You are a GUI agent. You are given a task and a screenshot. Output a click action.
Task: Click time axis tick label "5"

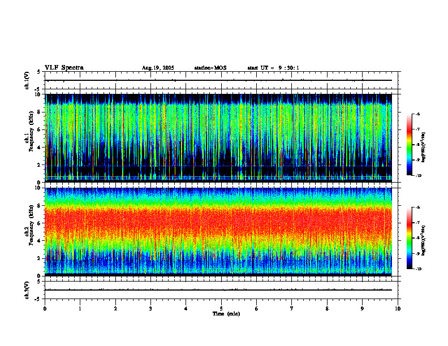tap(221, 309)
